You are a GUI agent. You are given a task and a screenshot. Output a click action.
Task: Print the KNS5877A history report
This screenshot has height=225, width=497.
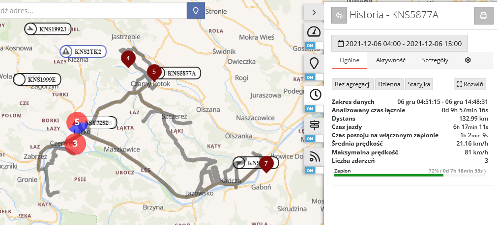[483, 16]
